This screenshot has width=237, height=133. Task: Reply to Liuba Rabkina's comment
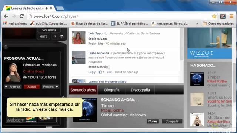click(92, 72)
